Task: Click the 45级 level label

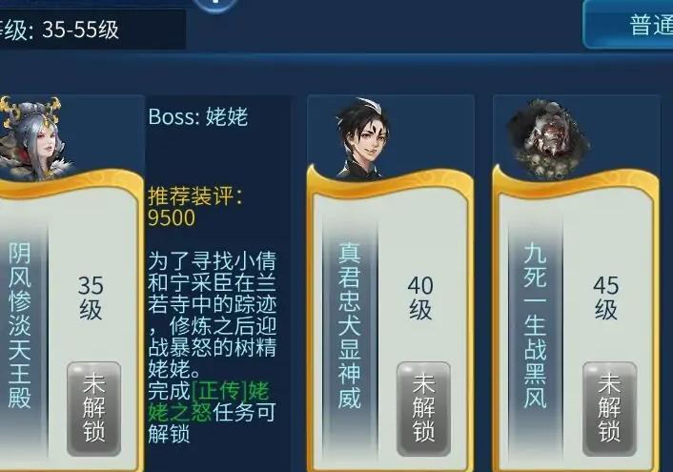Action: coord(605,298)
